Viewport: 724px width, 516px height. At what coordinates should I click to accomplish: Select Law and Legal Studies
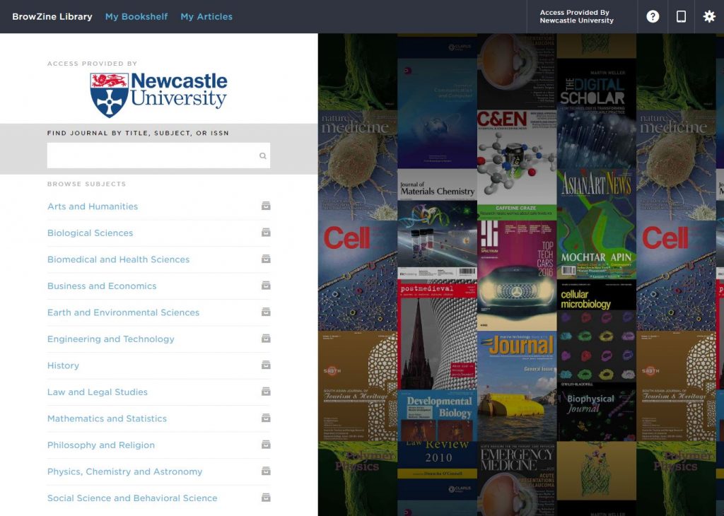click(98, 392)
